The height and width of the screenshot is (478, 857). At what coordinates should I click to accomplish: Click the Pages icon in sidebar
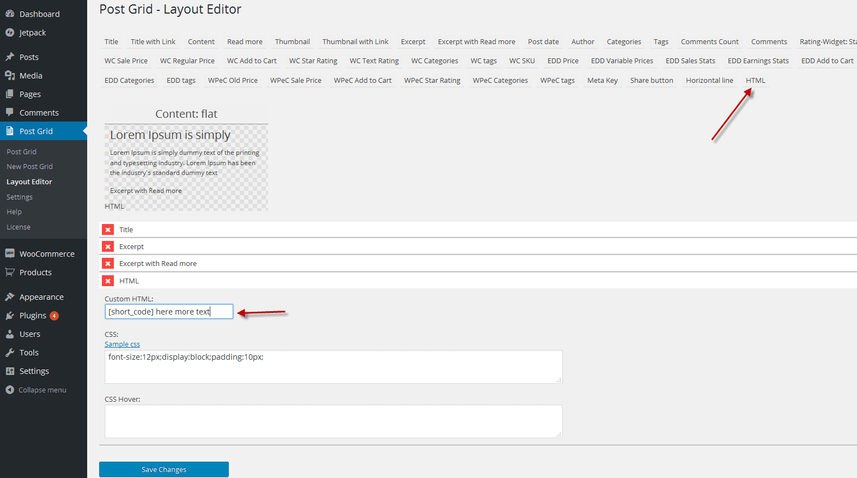[10, 94]
